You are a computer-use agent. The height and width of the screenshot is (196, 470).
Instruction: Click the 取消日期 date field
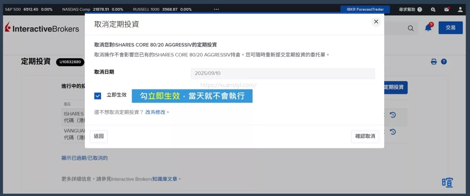click(x=283, y=74)
